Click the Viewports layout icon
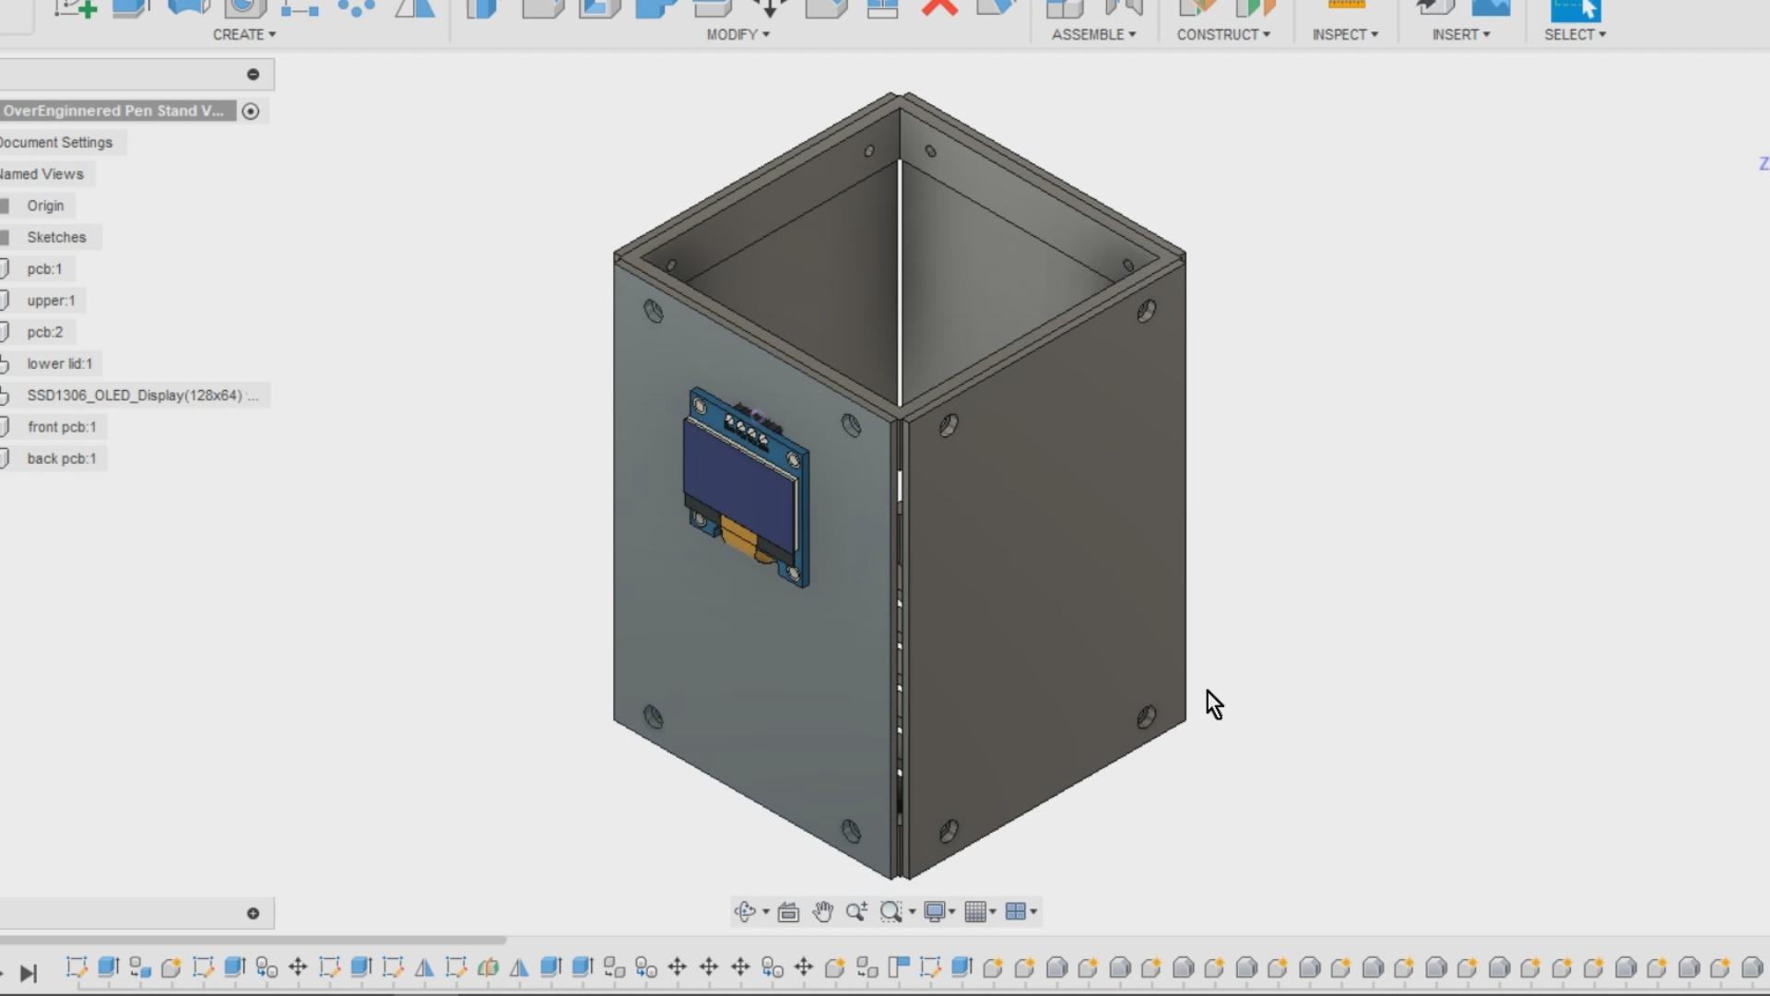Image resolution: width=1770 pixels, height=996 pixels. [x=1015, y=912]
